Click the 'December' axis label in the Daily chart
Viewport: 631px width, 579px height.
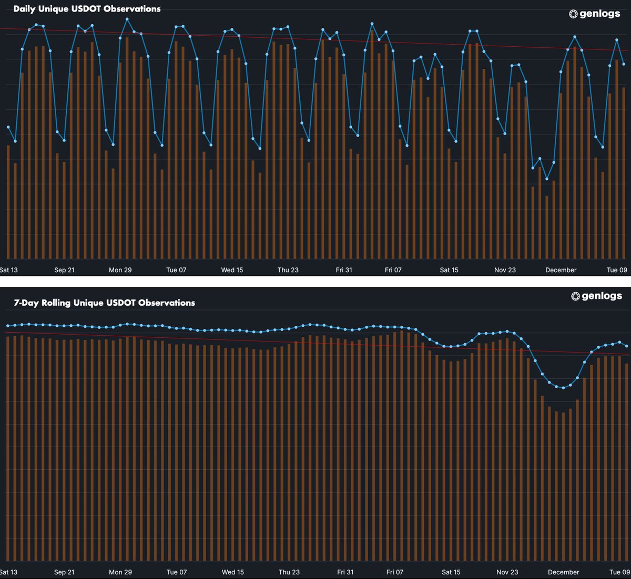[x=561, y=270]
